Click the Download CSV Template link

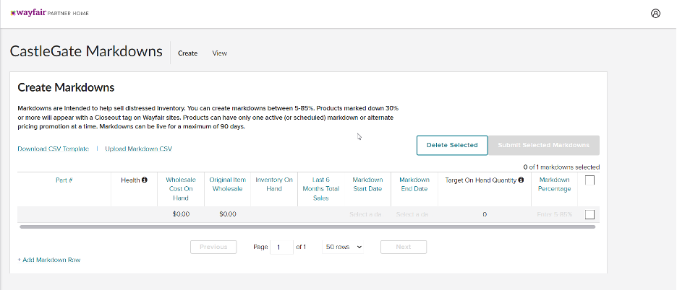(53, 149)
